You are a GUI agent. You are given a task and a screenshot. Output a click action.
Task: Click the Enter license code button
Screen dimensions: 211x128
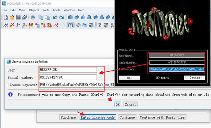[x=98, y=117]
